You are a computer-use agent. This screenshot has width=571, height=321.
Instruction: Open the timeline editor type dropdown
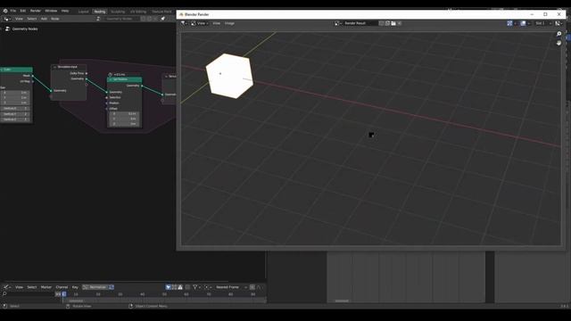click(x=6, y=287)
